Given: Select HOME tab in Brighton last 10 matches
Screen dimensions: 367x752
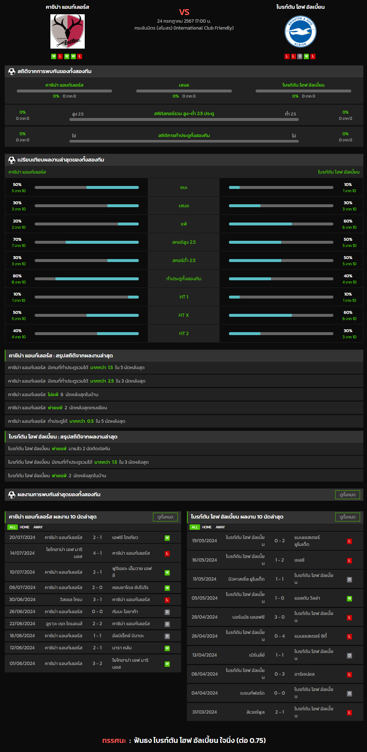Looking at the screenshot, I should [x=207, y=527].
